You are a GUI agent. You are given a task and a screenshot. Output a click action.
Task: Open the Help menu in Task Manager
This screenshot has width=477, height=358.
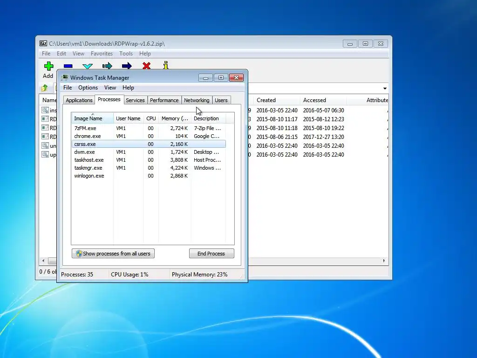click(128, 88)
